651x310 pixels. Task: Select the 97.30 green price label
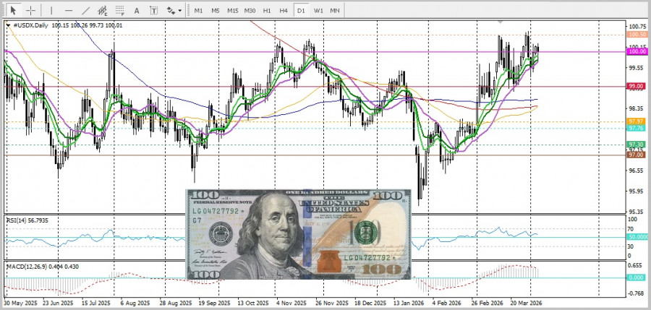coord(637,145)
